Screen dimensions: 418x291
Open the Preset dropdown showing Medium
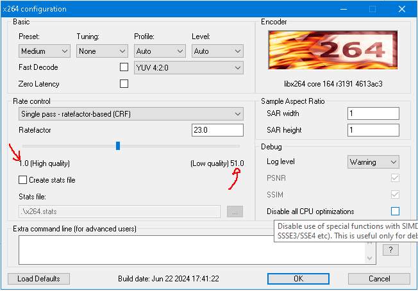click(x=44, y=51)
